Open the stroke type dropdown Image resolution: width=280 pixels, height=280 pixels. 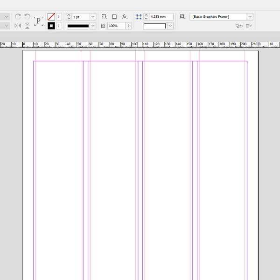pos(93,26)
